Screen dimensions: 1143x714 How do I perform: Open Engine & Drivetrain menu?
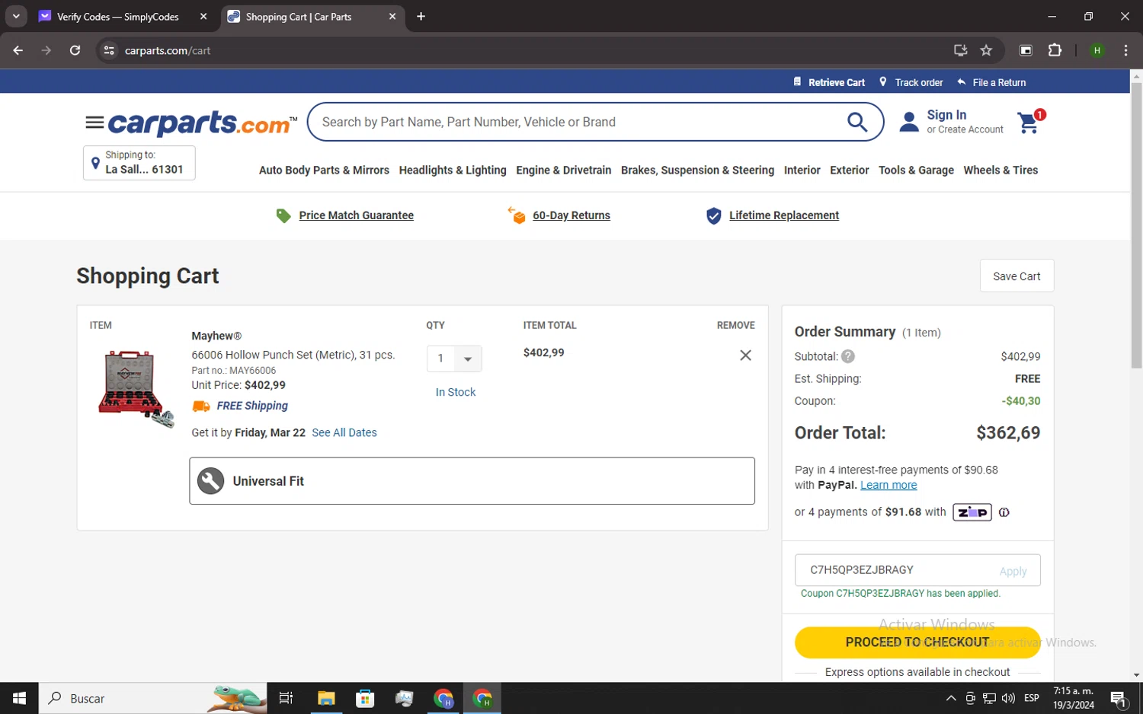click(x=564, y=171)
